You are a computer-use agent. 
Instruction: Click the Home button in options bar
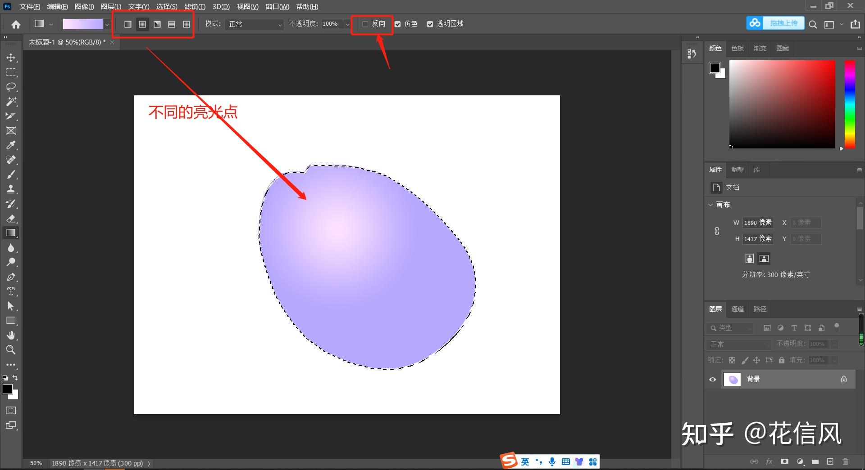(16, 24)
